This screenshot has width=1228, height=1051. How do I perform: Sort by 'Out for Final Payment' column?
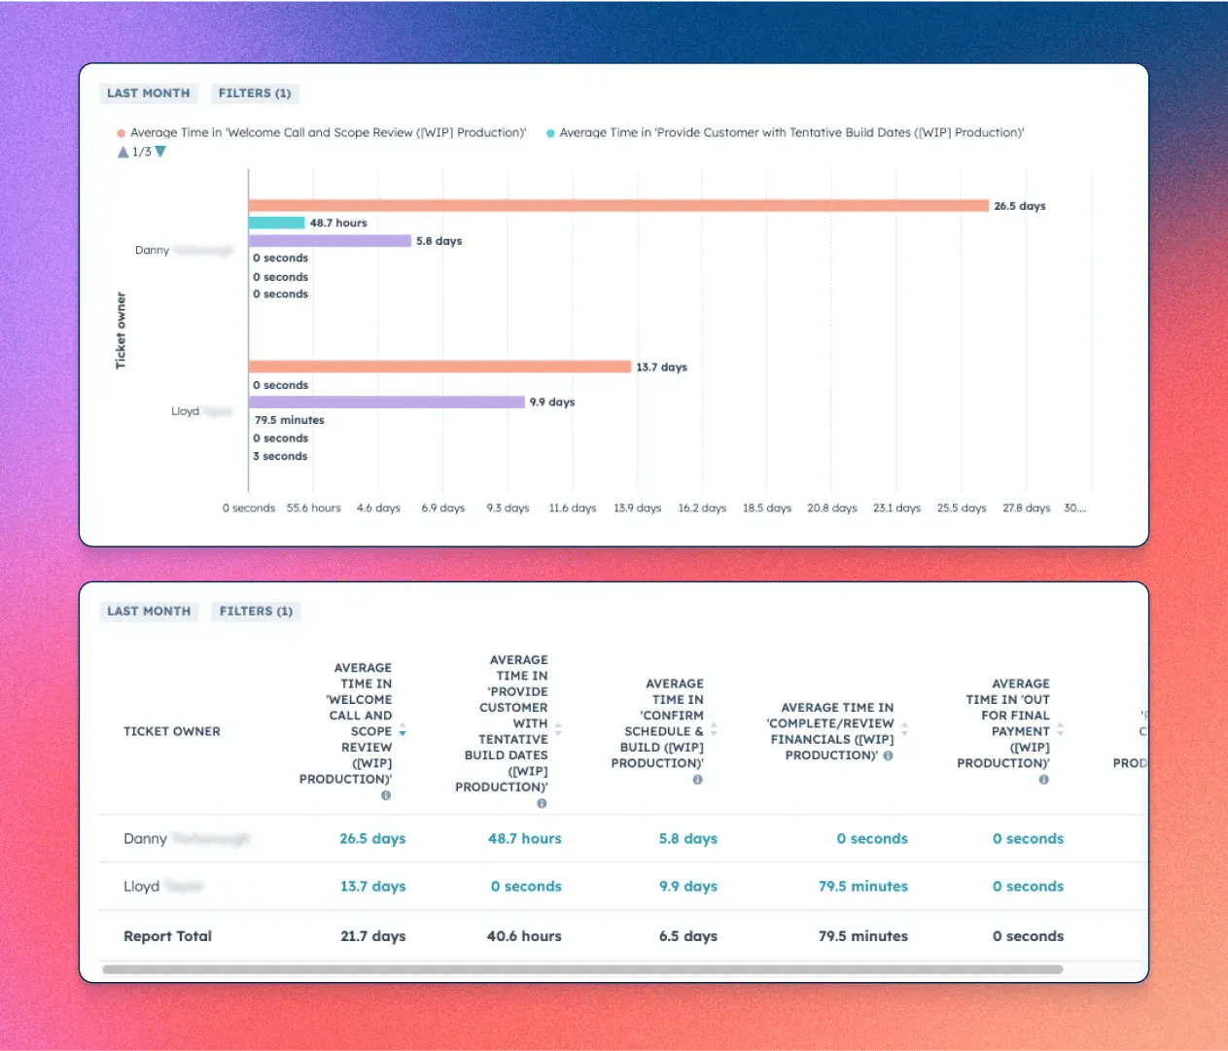click(x=1060, y=728)
